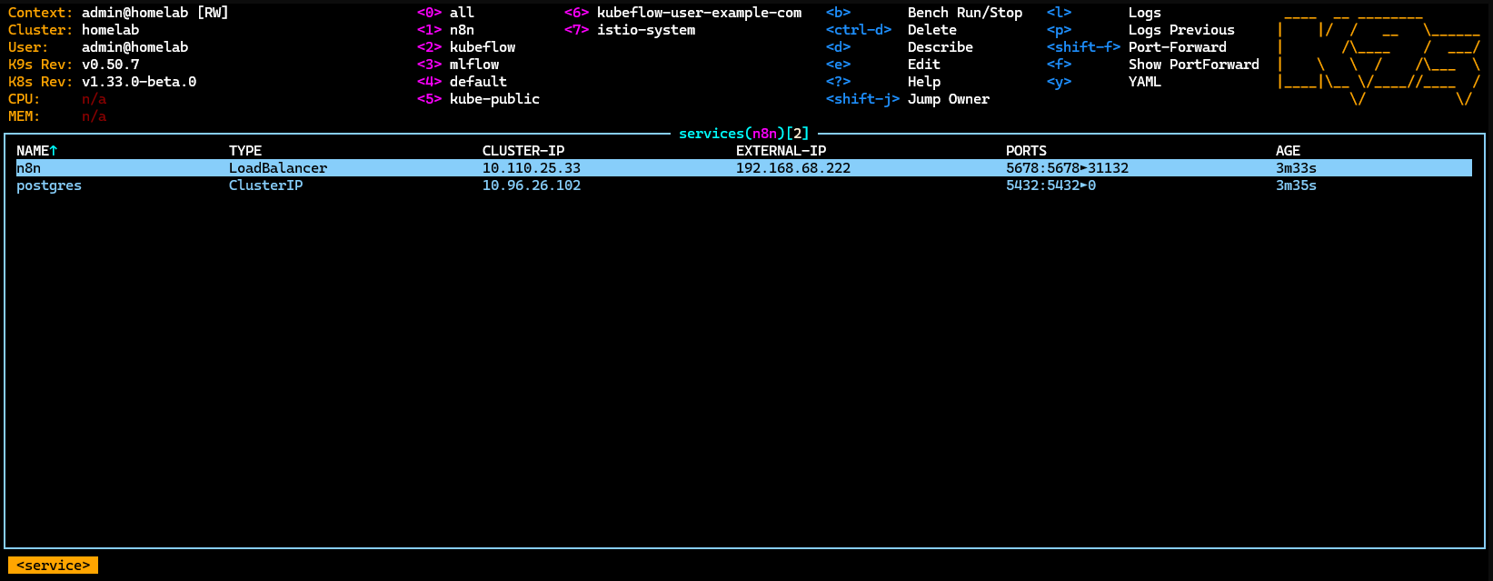Screen dimensions: 1493x581
Task: Select namespace shortcut <1> n8n
Action: point(445,30)
